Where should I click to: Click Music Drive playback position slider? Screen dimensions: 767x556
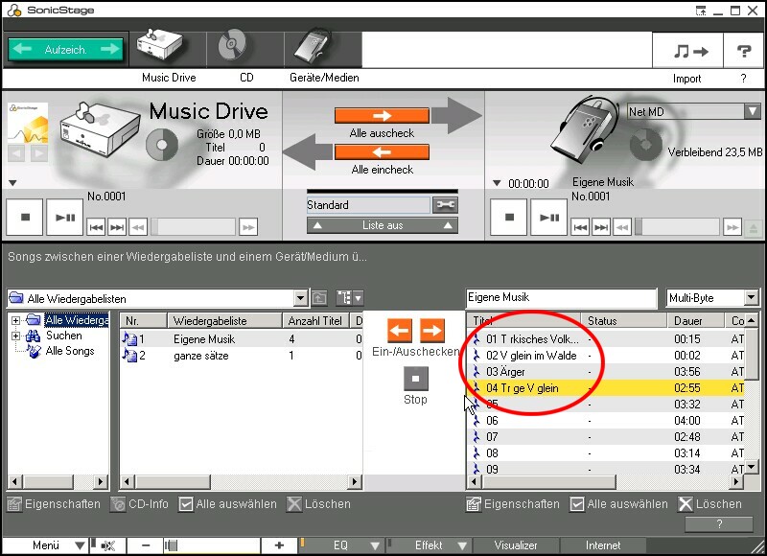tap(194, 227)
